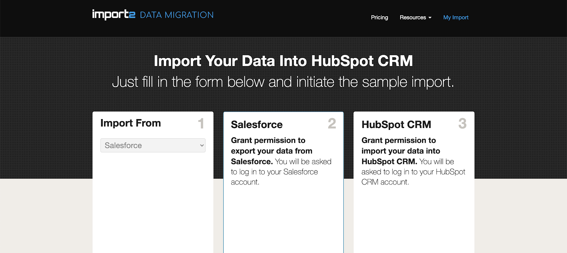Click the import2 Data Migration logo
Screen dimensions: 567x253
153,15
